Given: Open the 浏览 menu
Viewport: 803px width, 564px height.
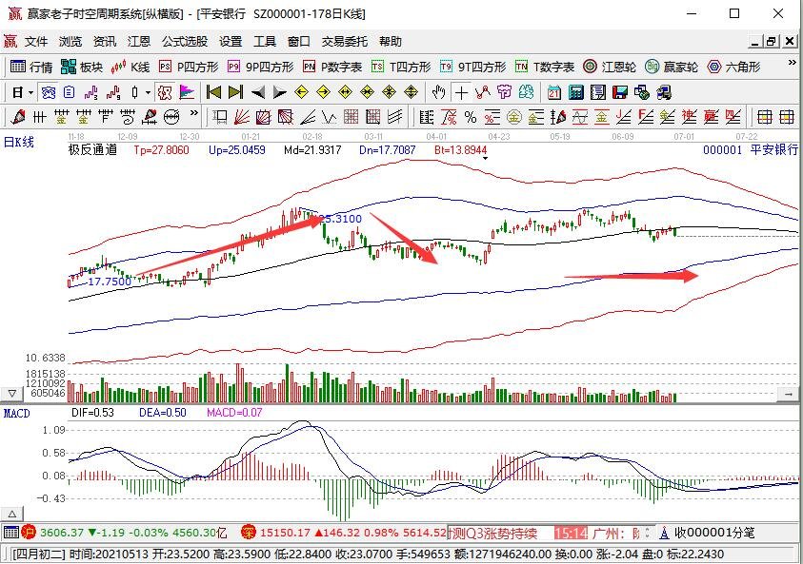Looking at the screenshot, I should click(70, 42).
